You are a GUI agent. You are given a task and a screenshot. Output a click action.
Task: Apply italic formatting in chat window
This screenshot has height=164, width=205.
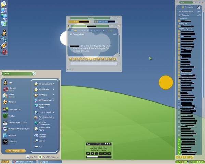(91, 59)
